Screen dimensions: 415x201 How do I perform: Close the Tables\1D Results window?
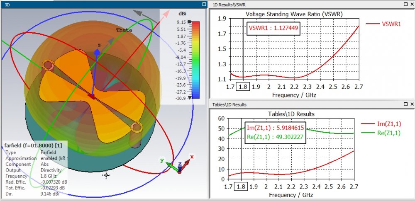[x=411, y=104]
